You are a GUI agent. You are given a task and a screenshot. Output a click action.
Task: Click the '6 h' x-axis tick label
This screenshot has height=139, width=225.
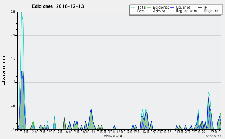(68, 131)
